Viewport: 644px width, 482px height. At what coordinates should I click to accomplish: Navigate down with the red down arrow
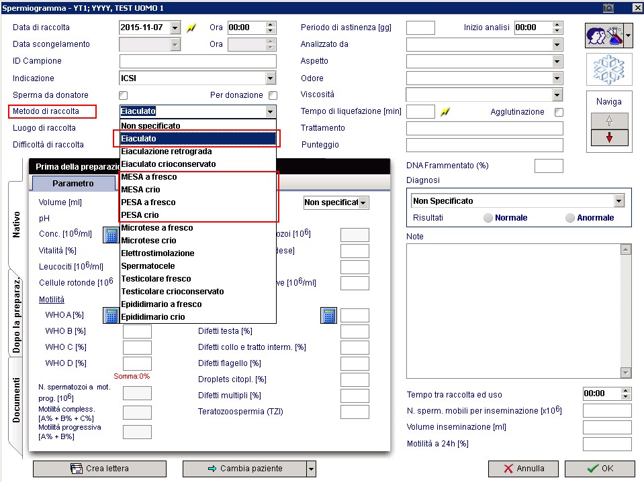point(609,137)
